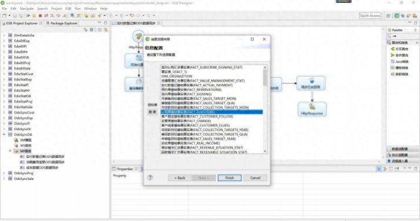Click the Cancel button in the wizard
Screen dimensions: 420x221
point(255,178)
